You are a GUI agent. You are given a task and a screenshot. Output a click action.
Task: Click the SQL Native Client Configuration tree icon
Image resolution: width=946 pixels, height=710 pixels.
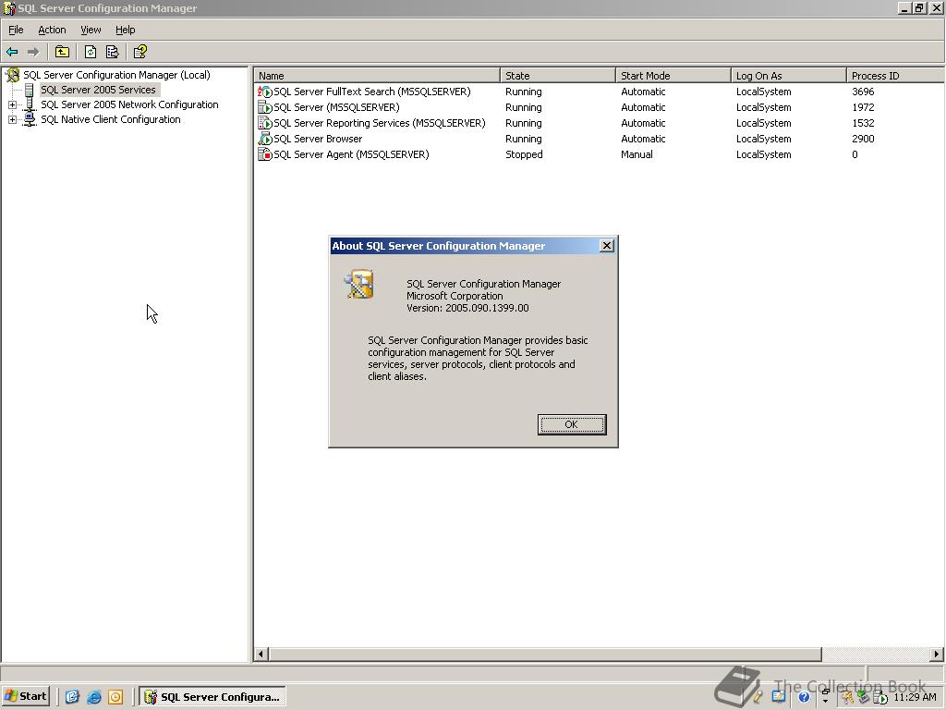click(29, 119)
